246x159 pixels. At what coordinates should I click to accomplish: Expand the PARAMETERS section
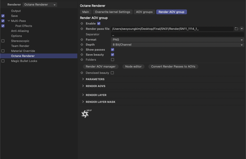point(83,79)
